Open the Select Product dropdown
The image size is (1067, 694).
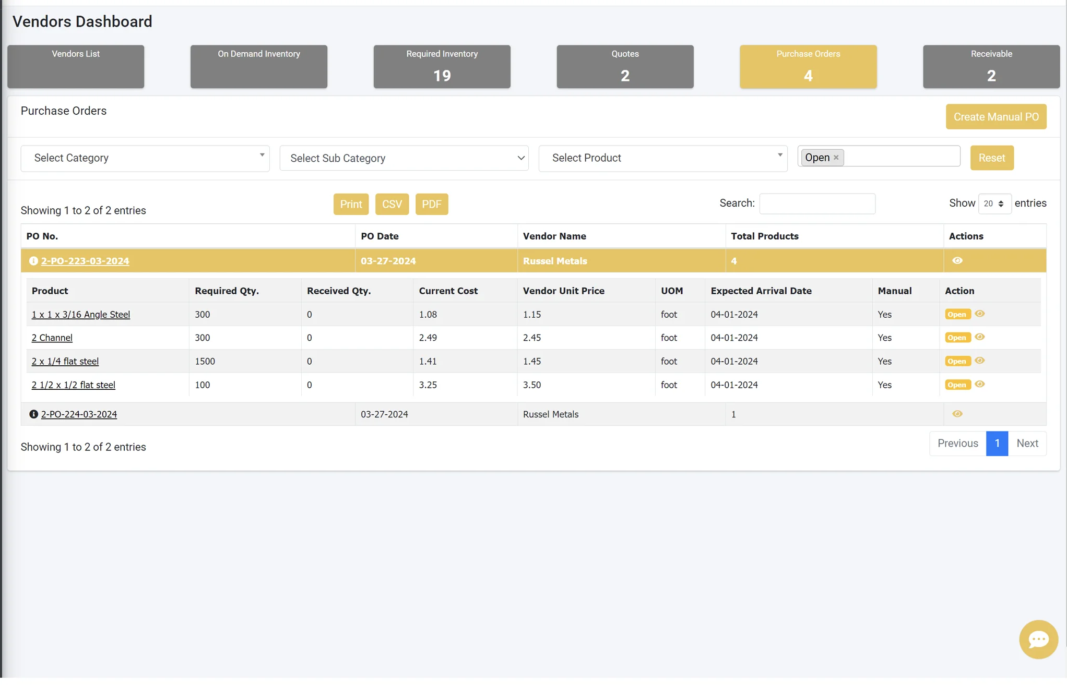(662, 158)
